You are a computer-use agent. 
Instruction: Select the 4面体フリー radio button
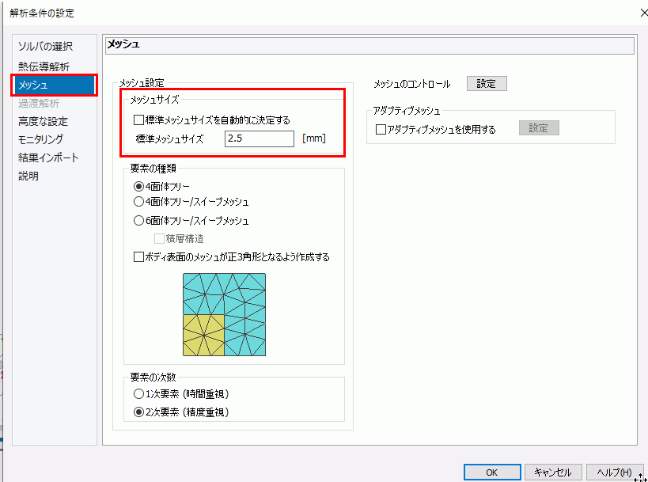pos(139,186)
